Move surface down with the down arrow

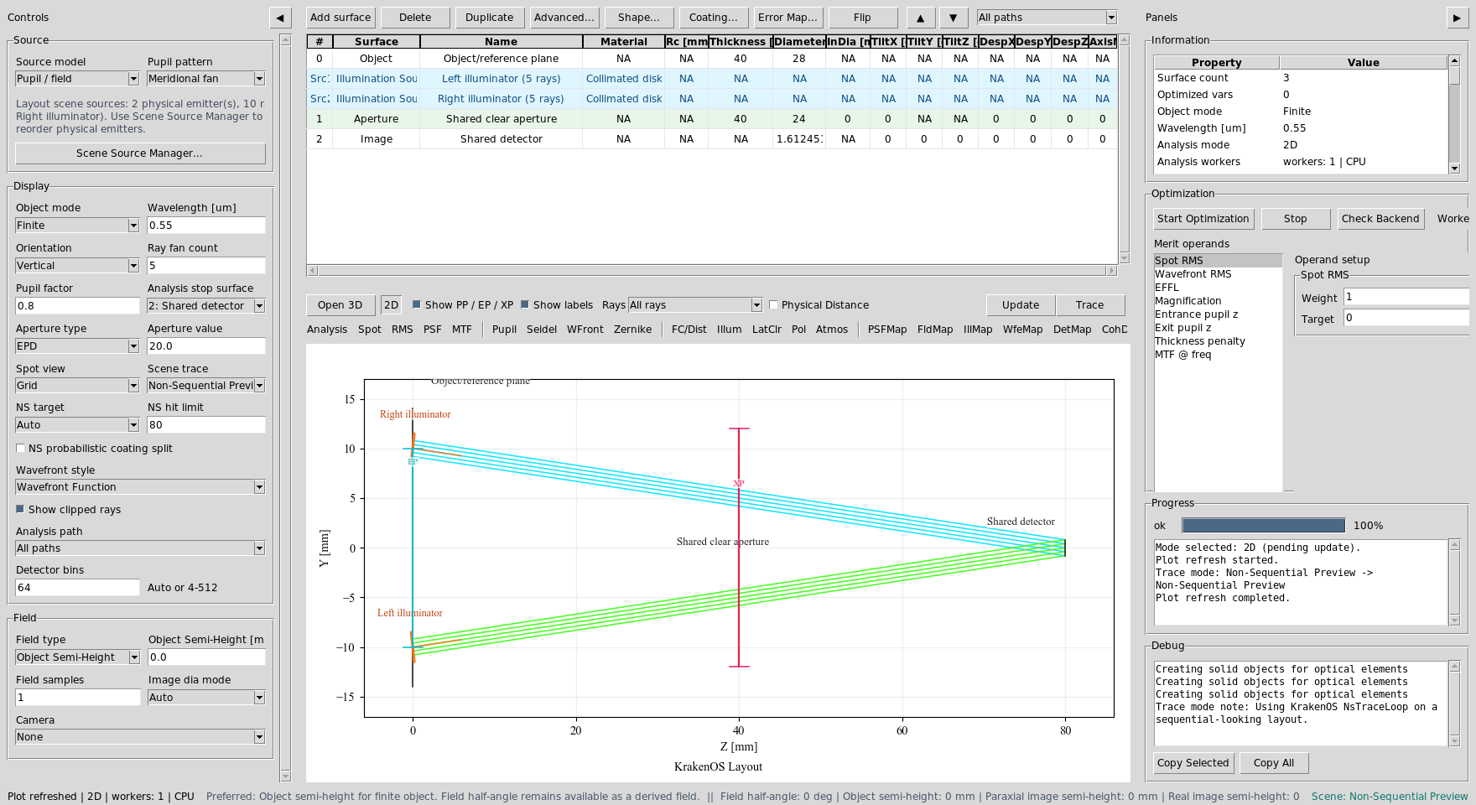click(954, 18)
